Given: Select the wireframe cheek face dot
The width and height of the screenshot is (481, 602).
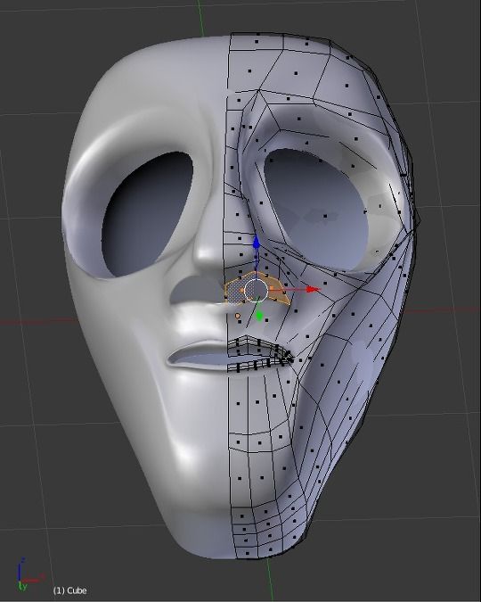Looking at the screenshot, I should pyautogui.click(x=354, y=314).
